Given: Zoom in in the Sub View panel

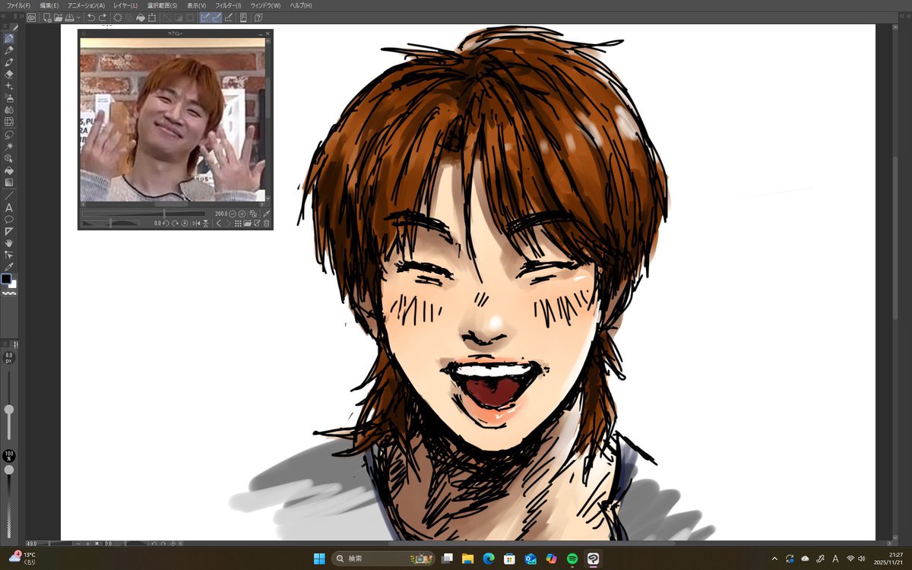Looking at the screenshot, I should tap(242, 214).
